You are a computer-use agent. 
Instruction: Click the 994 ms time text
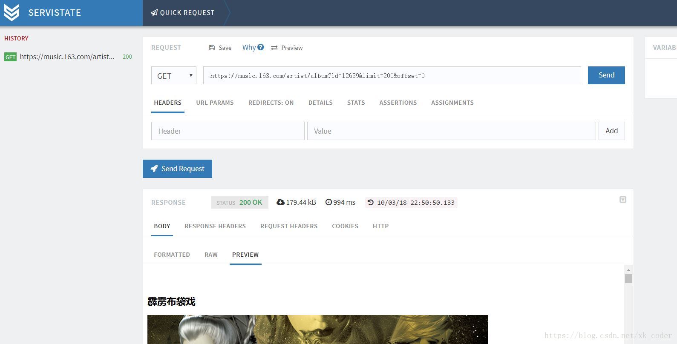point(344,202)
